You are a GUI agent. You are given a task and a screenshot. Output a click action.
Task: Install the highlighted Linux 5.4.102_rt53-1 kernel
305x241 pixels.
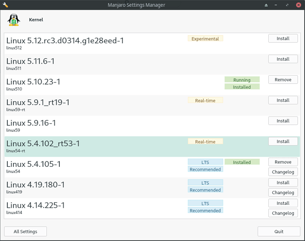[x=283, y=141]
